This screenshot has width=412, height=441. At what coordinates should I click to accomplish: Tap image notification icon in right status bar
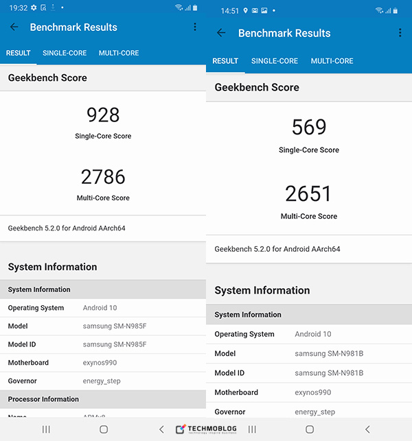pos(264,11)
